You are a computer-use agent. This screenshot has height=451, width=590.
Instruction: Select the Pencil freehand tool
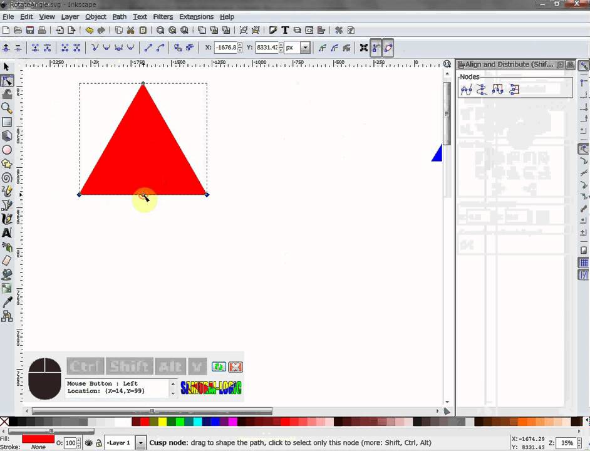click(7, 191)
